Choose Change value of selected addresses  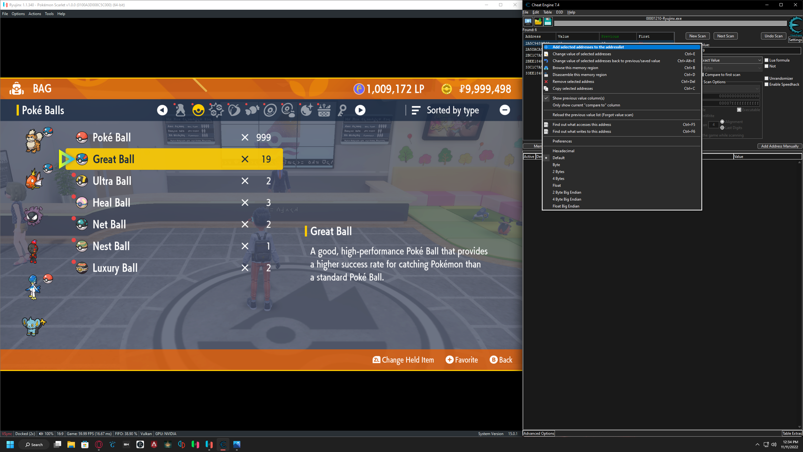click(622, 54)
